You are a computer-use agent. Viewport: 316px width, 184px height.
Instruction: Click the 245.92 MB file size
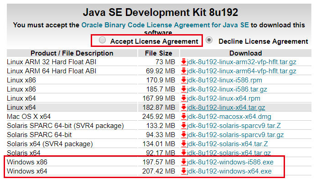pyautogui.click(x=159, y=117)
